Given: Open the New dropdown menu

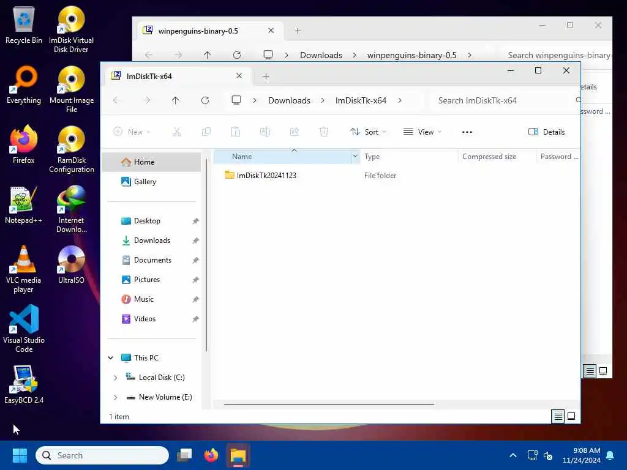Looking at the screenshot, I should 132,132.
